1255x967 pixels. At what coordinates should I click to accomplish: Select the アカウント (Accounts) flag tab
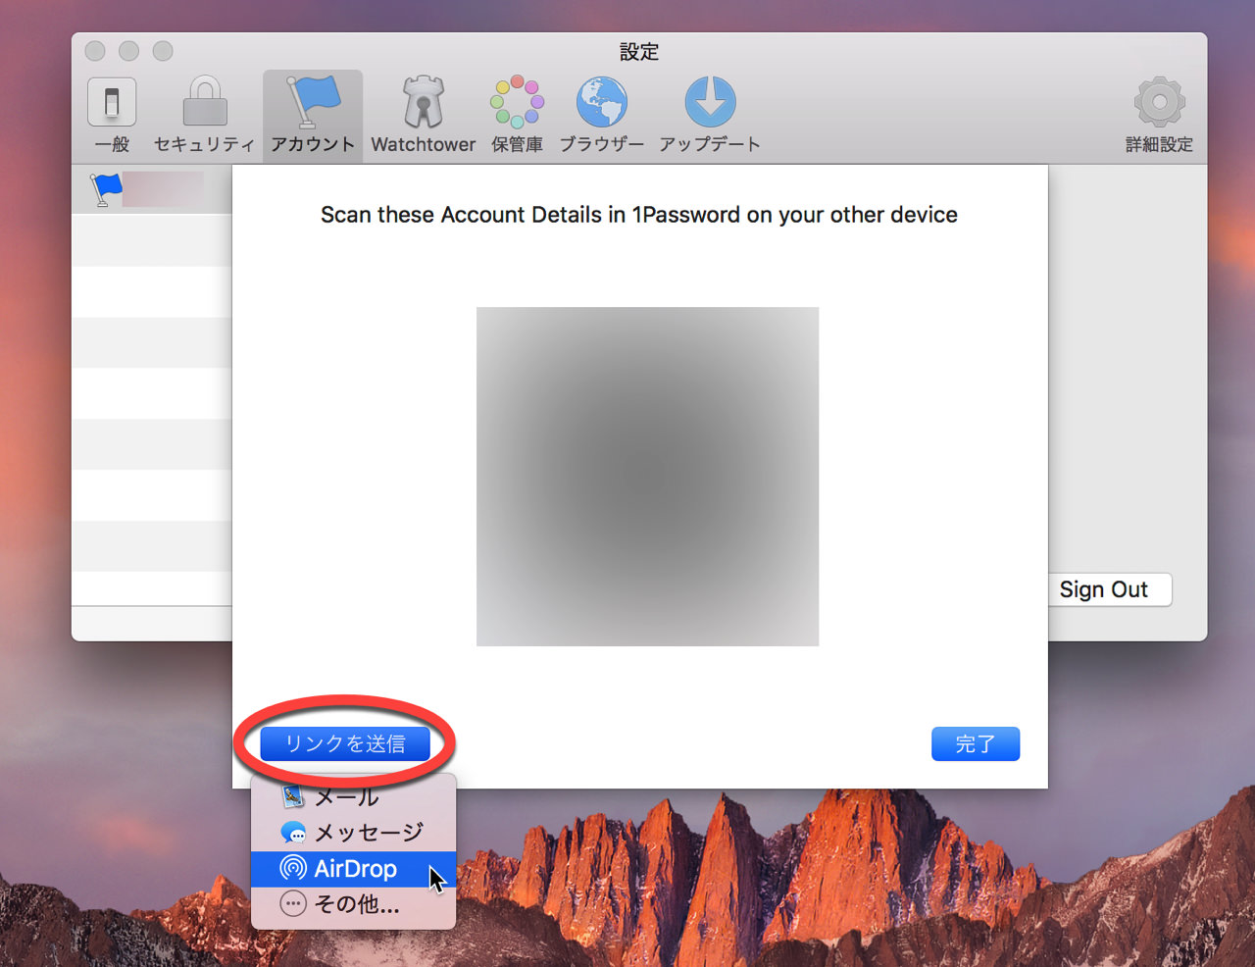coord(313,116)
